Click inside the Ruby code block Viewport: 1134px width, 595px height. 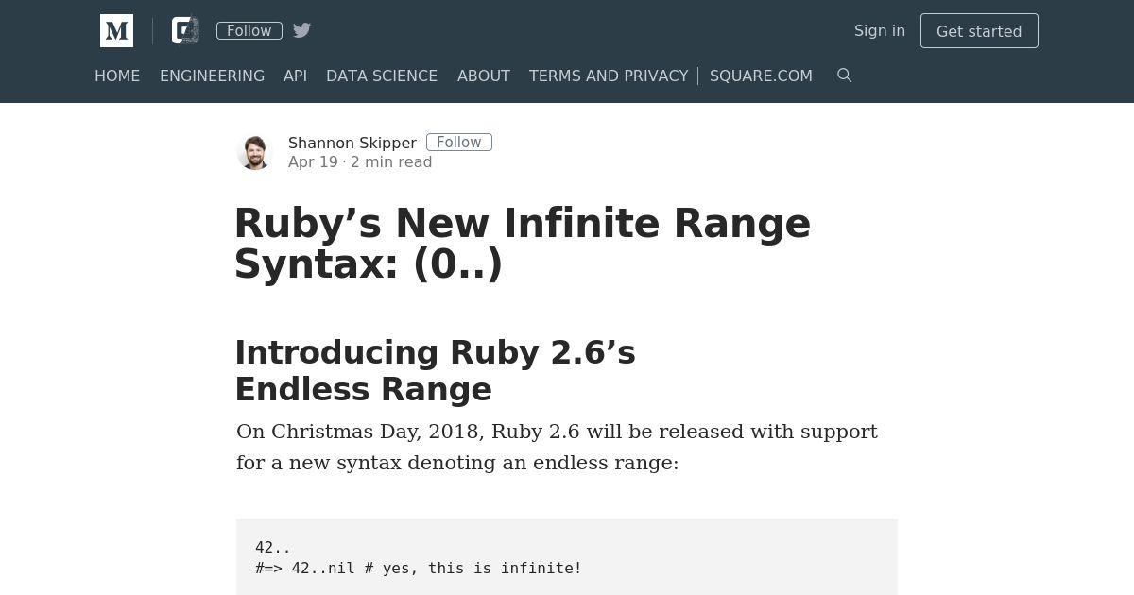pyautogui.click(x=567, y=557)
